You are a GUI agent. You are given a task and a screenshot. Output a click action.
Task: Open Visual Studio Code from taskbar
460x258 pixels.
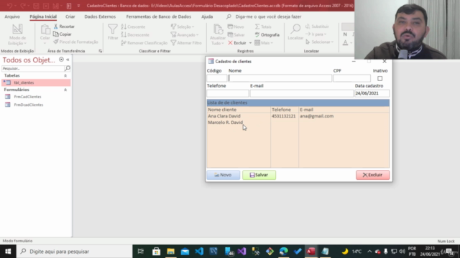pyautogui.click(x=199, y=252)
